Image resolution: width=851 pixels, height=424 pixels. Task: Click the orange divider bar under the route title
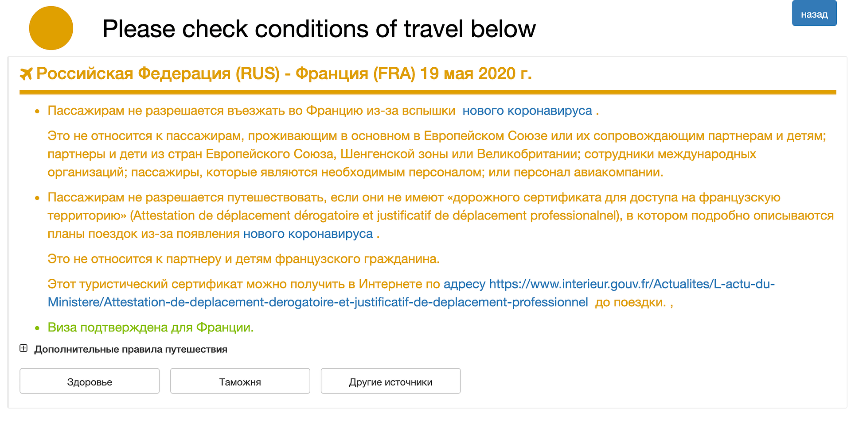[x=428, y=93]
